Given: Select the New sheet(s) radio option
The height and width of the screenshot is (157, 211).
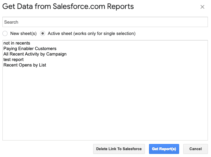Looking at the screenshot, I should click(5, 34).
